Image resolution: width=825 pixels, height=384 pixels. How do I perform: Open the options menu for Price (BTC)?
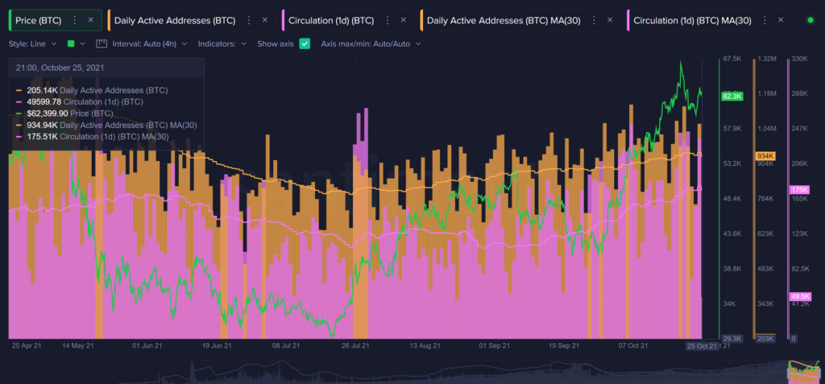[75, 20]
